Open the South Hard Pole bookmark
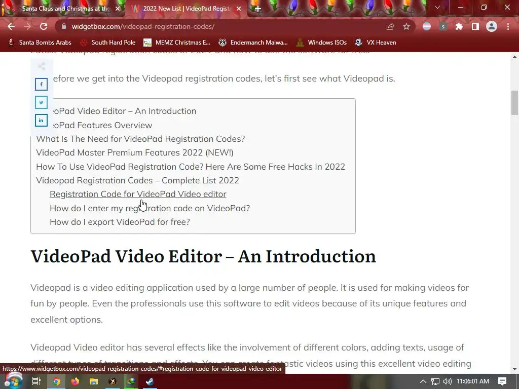The width and height of the screenshot is (519, 389). tap(108, 43)
